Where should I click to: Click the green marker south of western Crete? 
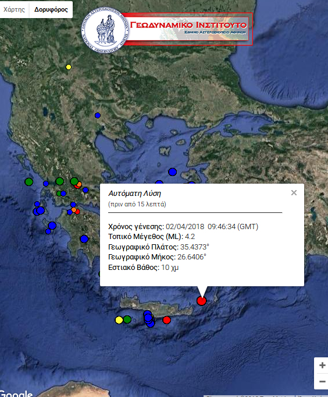pos(127,319)
